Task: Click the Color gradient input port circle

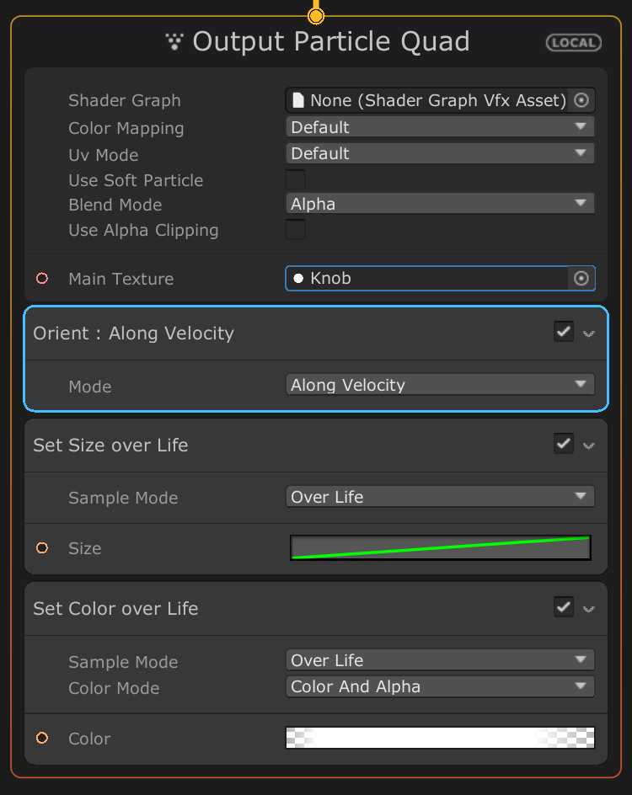Action: point(42,739)
